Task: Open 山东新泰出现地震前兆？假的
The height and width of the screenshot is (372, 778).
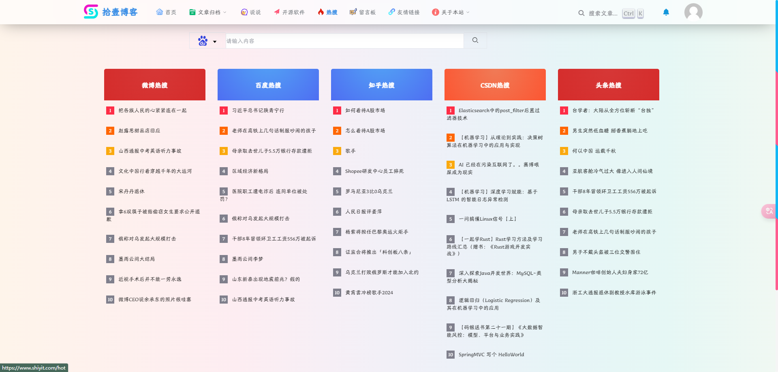Action: click(x=266, y=279)
